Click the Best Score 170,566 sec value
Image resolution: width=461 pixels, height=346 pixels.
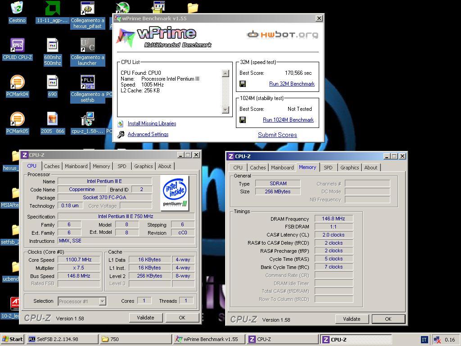click(x=298, y=73)
